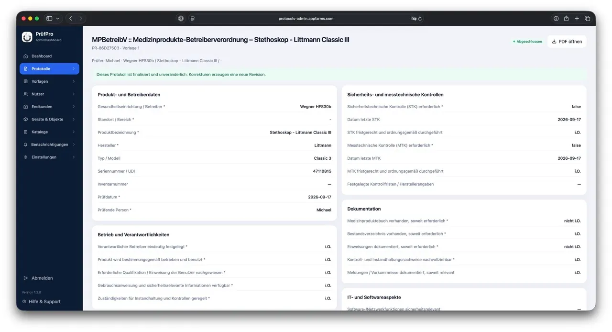Click the finalized protocol notice banner

[x=339, y=75]
